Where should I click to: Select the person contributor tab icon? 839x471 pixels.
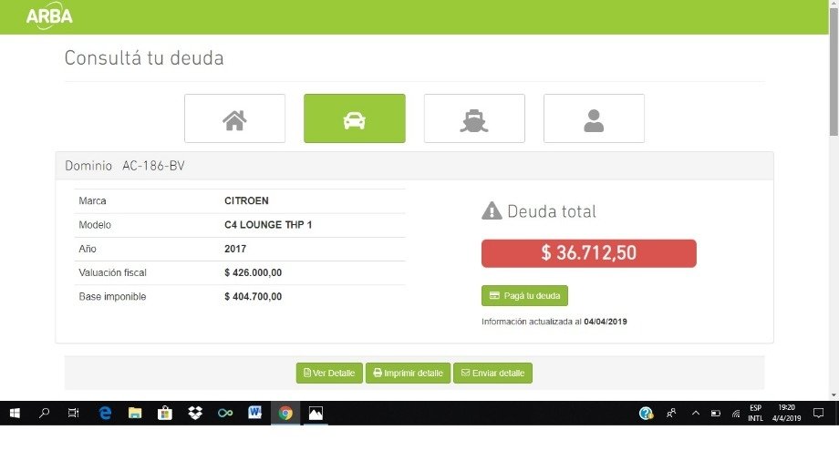(x=594, y=118)
